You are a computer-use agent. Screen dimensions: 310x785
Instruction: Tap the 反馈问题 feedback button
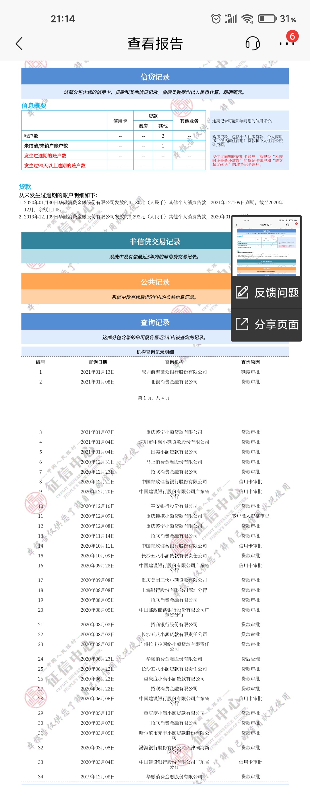point(266,292)
